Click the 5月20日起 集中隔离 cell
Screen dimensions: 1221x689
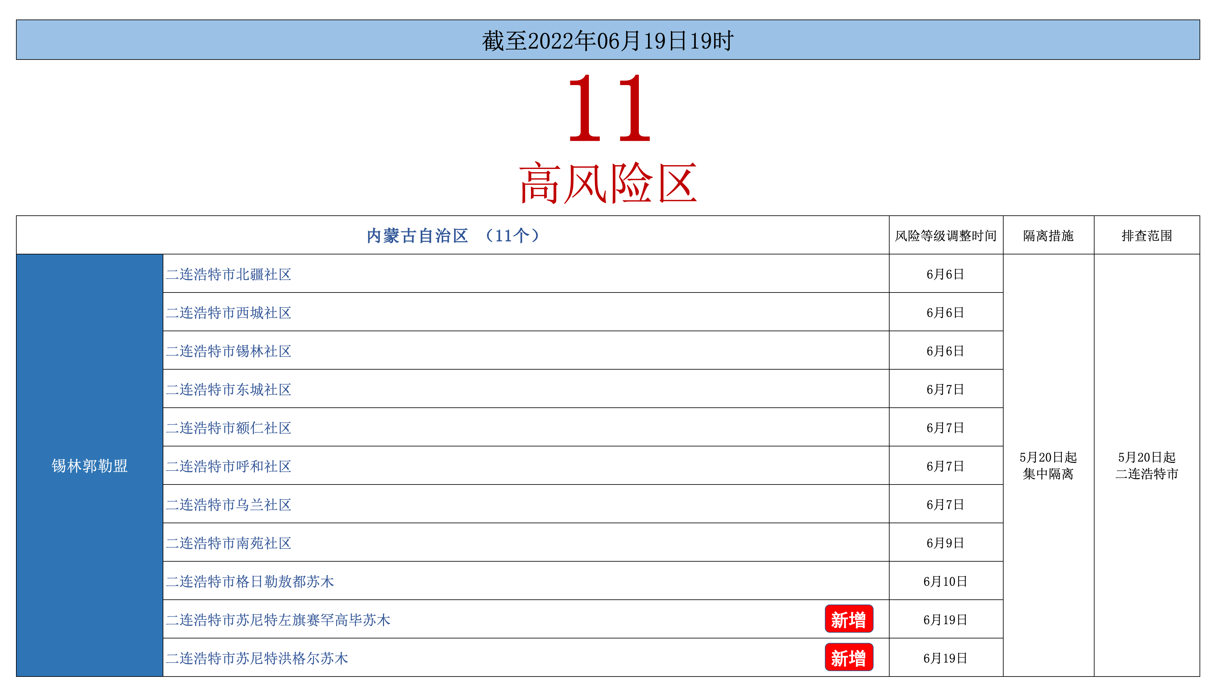1048,466
